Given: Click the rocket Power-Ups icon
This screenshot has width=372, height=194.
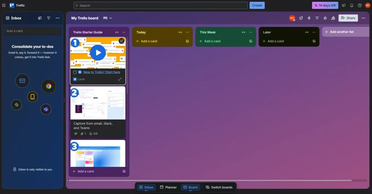Looking at the screenshot, I should [301, 18].
